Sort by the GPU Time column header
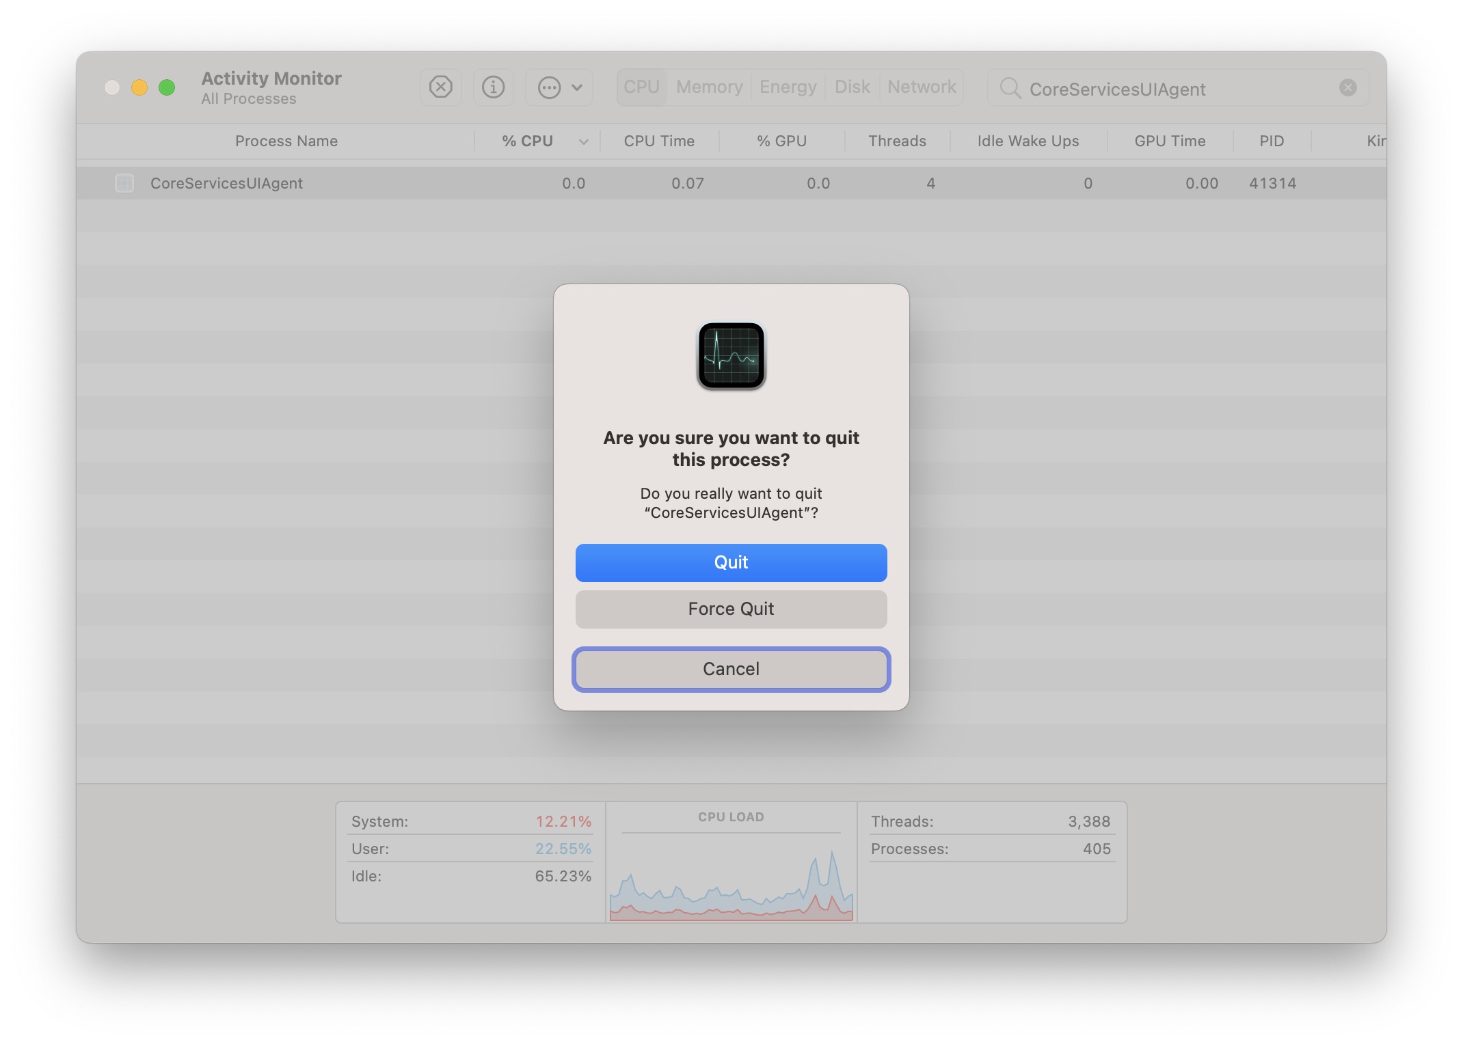Screen dimensions: 1463x1044 pyautogui.click(x=1170, y=141)
